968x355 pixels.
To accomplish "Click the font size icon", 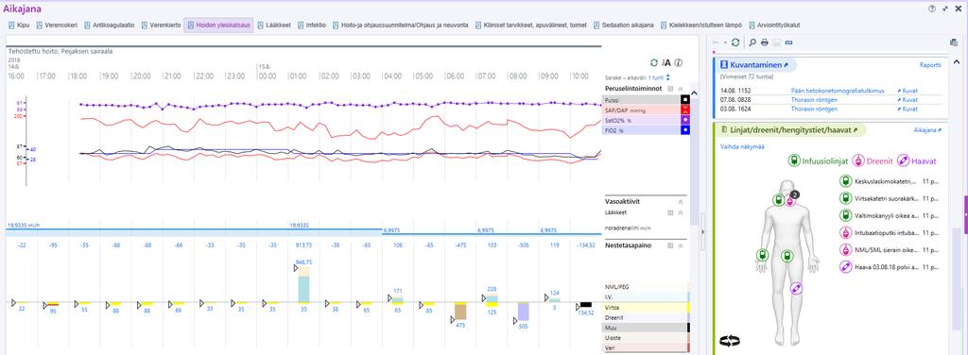I will [x=666, y=63].
